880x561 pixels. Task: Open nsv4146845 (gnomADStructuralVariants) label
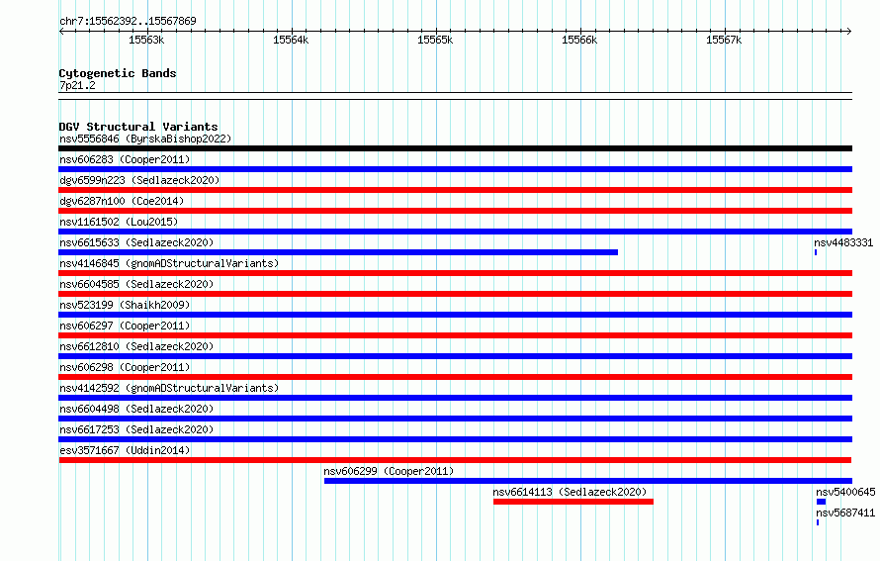(169, 263)
